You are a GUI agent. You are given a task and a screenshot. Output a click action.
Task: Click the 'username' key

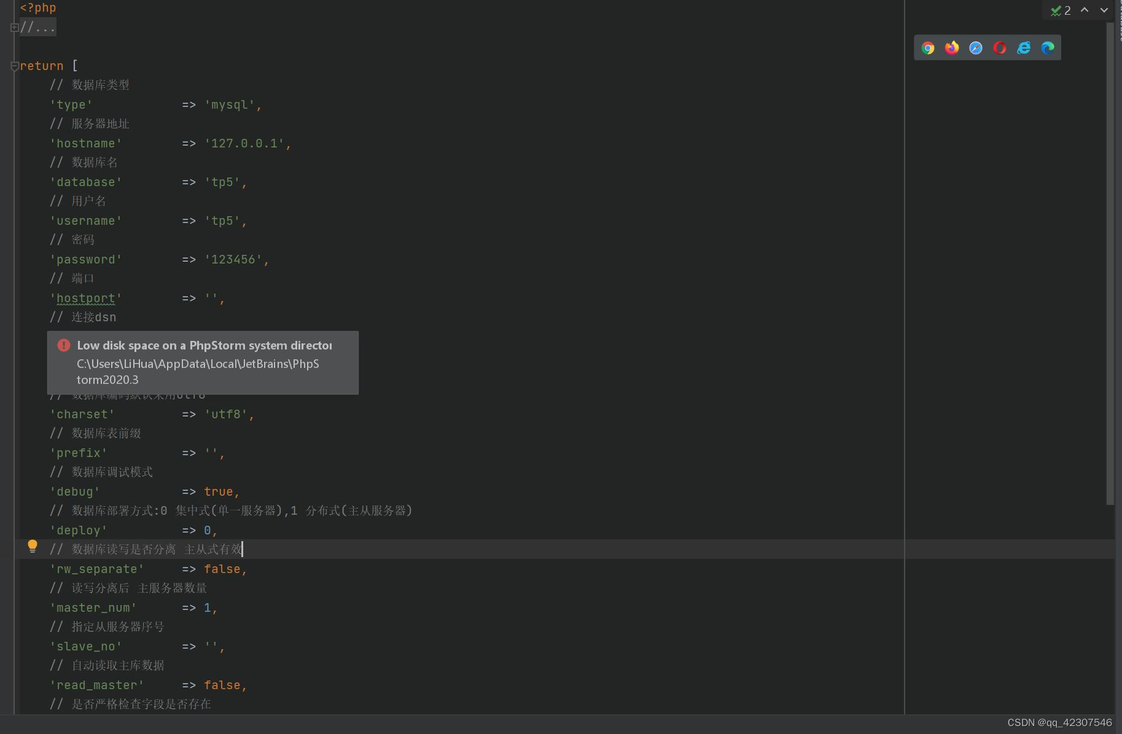[85, 221]
